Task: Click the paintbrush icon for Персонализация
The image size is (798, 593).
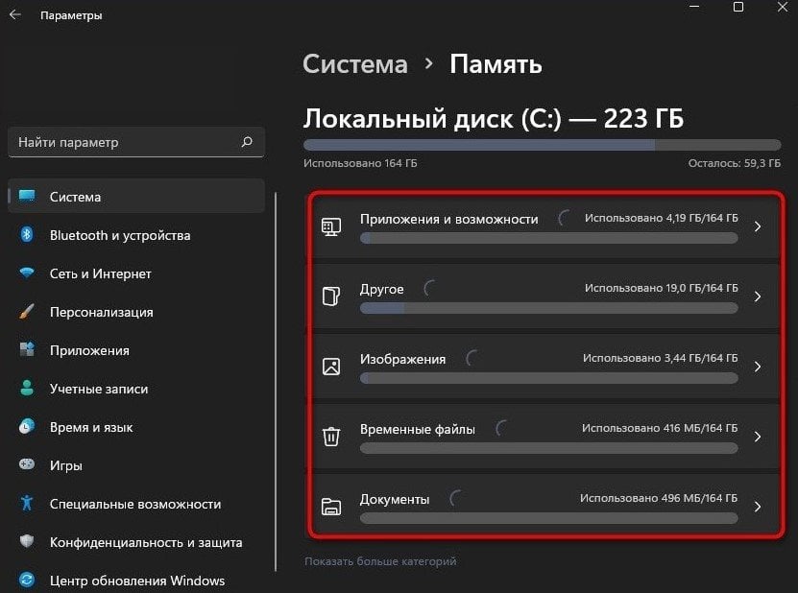Action: (x=27, y=311)
